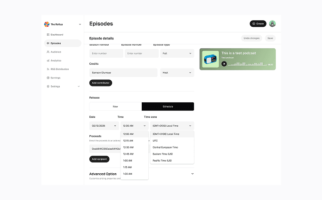322x200 pixels.
Task: Click Undo changes button
Action: (251, 38)
